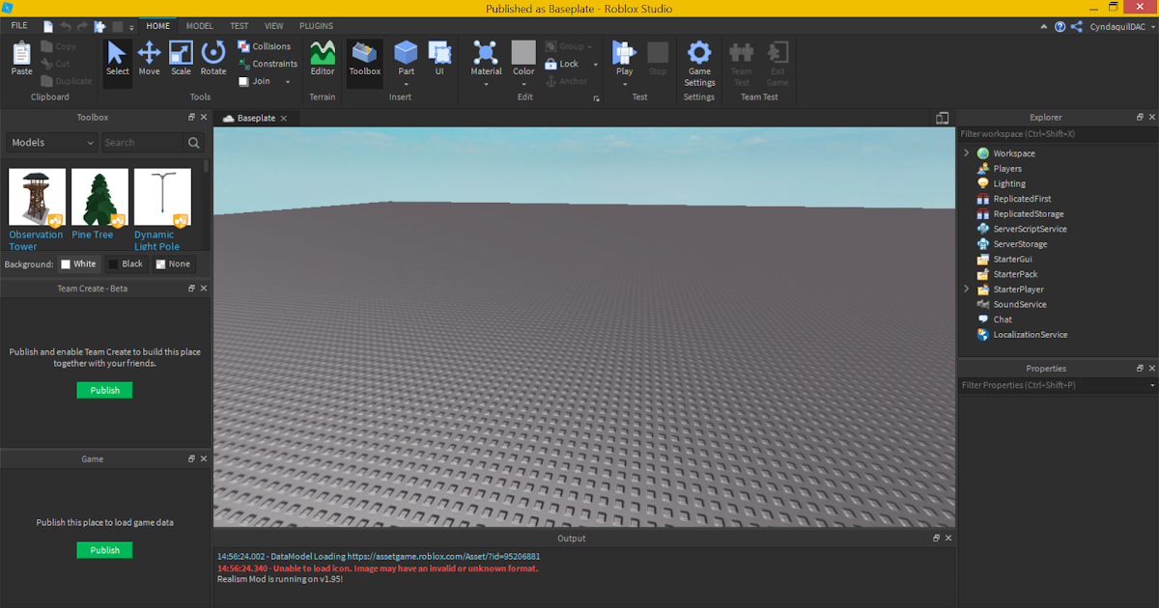Click the Filter workspace field
Image resolution: width=1159 pixels, height=608 pixels.
[x=1058, y=134]
